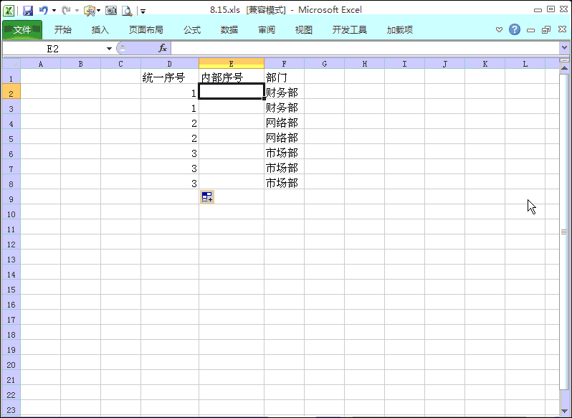This screenshot has width=572, height=418.
Task: Click 财务部 in row 3
Action: [284, 107]
